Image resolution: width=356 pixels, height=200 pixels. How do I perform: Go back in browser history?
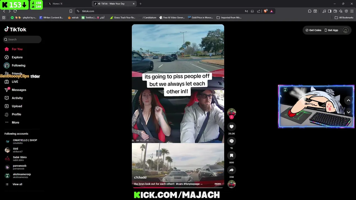4,11
